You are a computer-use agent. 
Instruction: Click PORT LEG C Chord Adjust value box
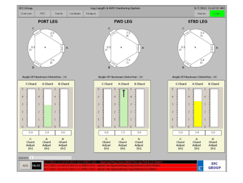click(x=31, y=133)
